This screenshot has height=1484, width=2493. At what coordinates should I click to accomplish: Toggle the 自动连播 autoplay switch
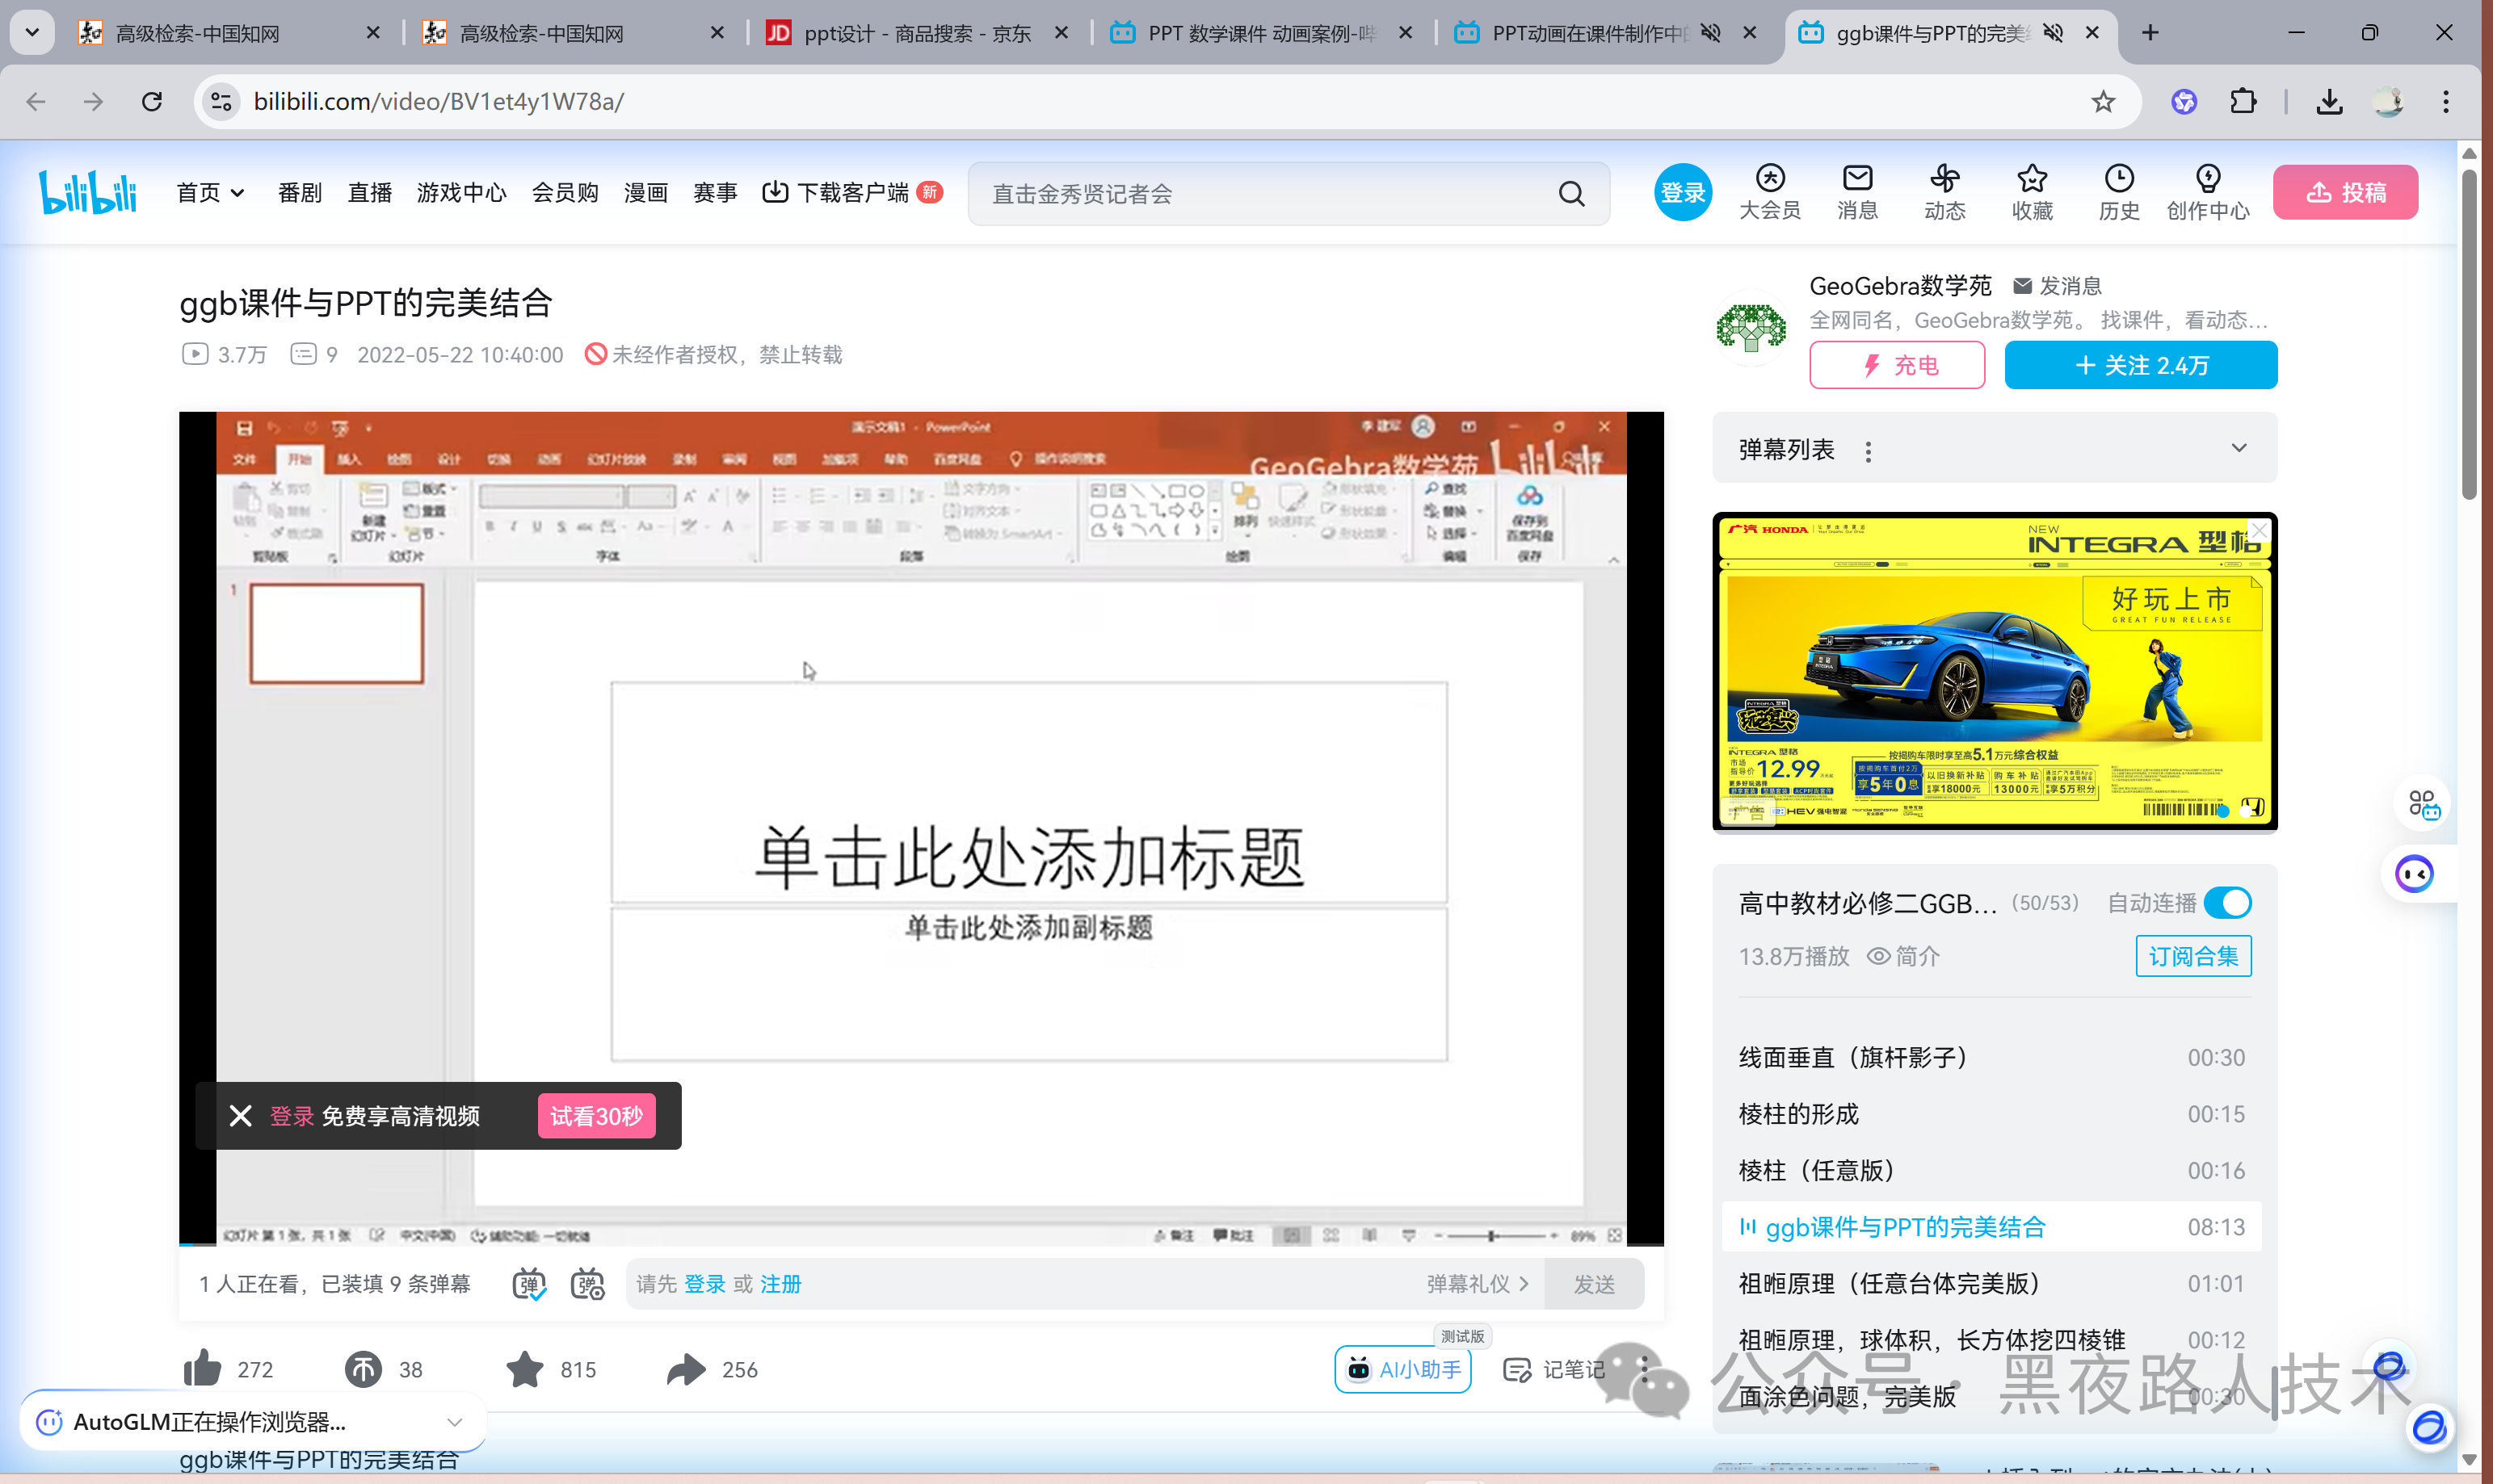(x=2228, y=903)
